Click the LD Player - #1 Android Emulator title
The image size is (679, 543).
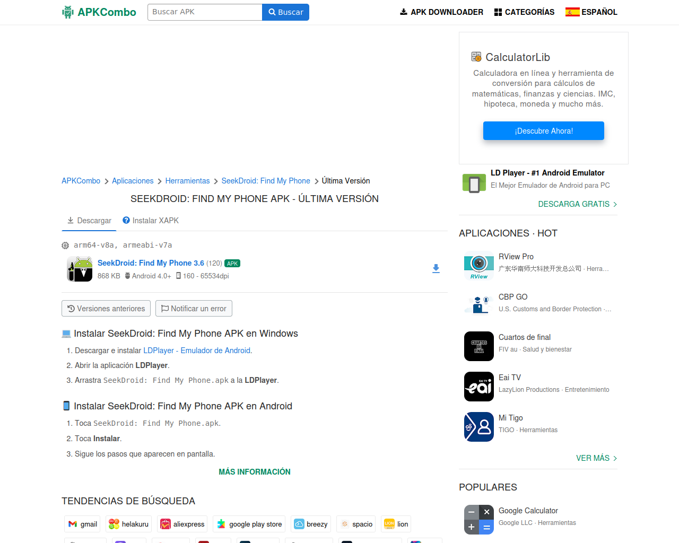(x=547, y=173)
